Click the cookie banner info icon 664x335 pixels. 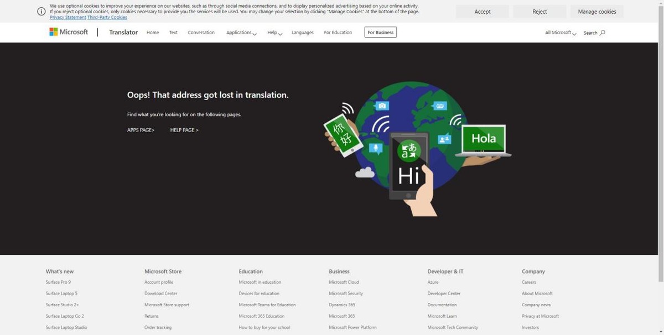click(x=41, y=12)
